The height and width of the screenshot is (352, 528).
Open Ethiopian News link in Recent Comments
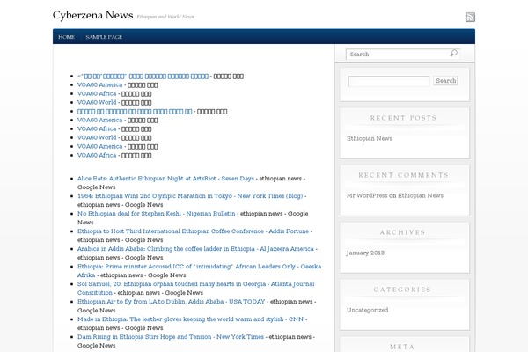coord(421,195)
